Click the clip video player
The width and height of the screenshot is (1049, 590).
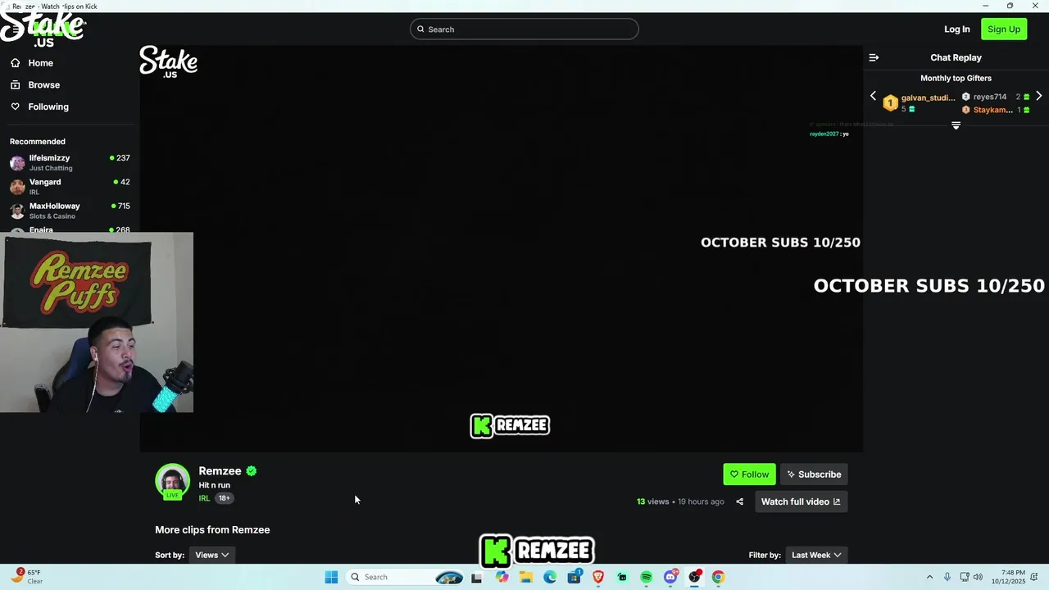(x=501, y=248)
